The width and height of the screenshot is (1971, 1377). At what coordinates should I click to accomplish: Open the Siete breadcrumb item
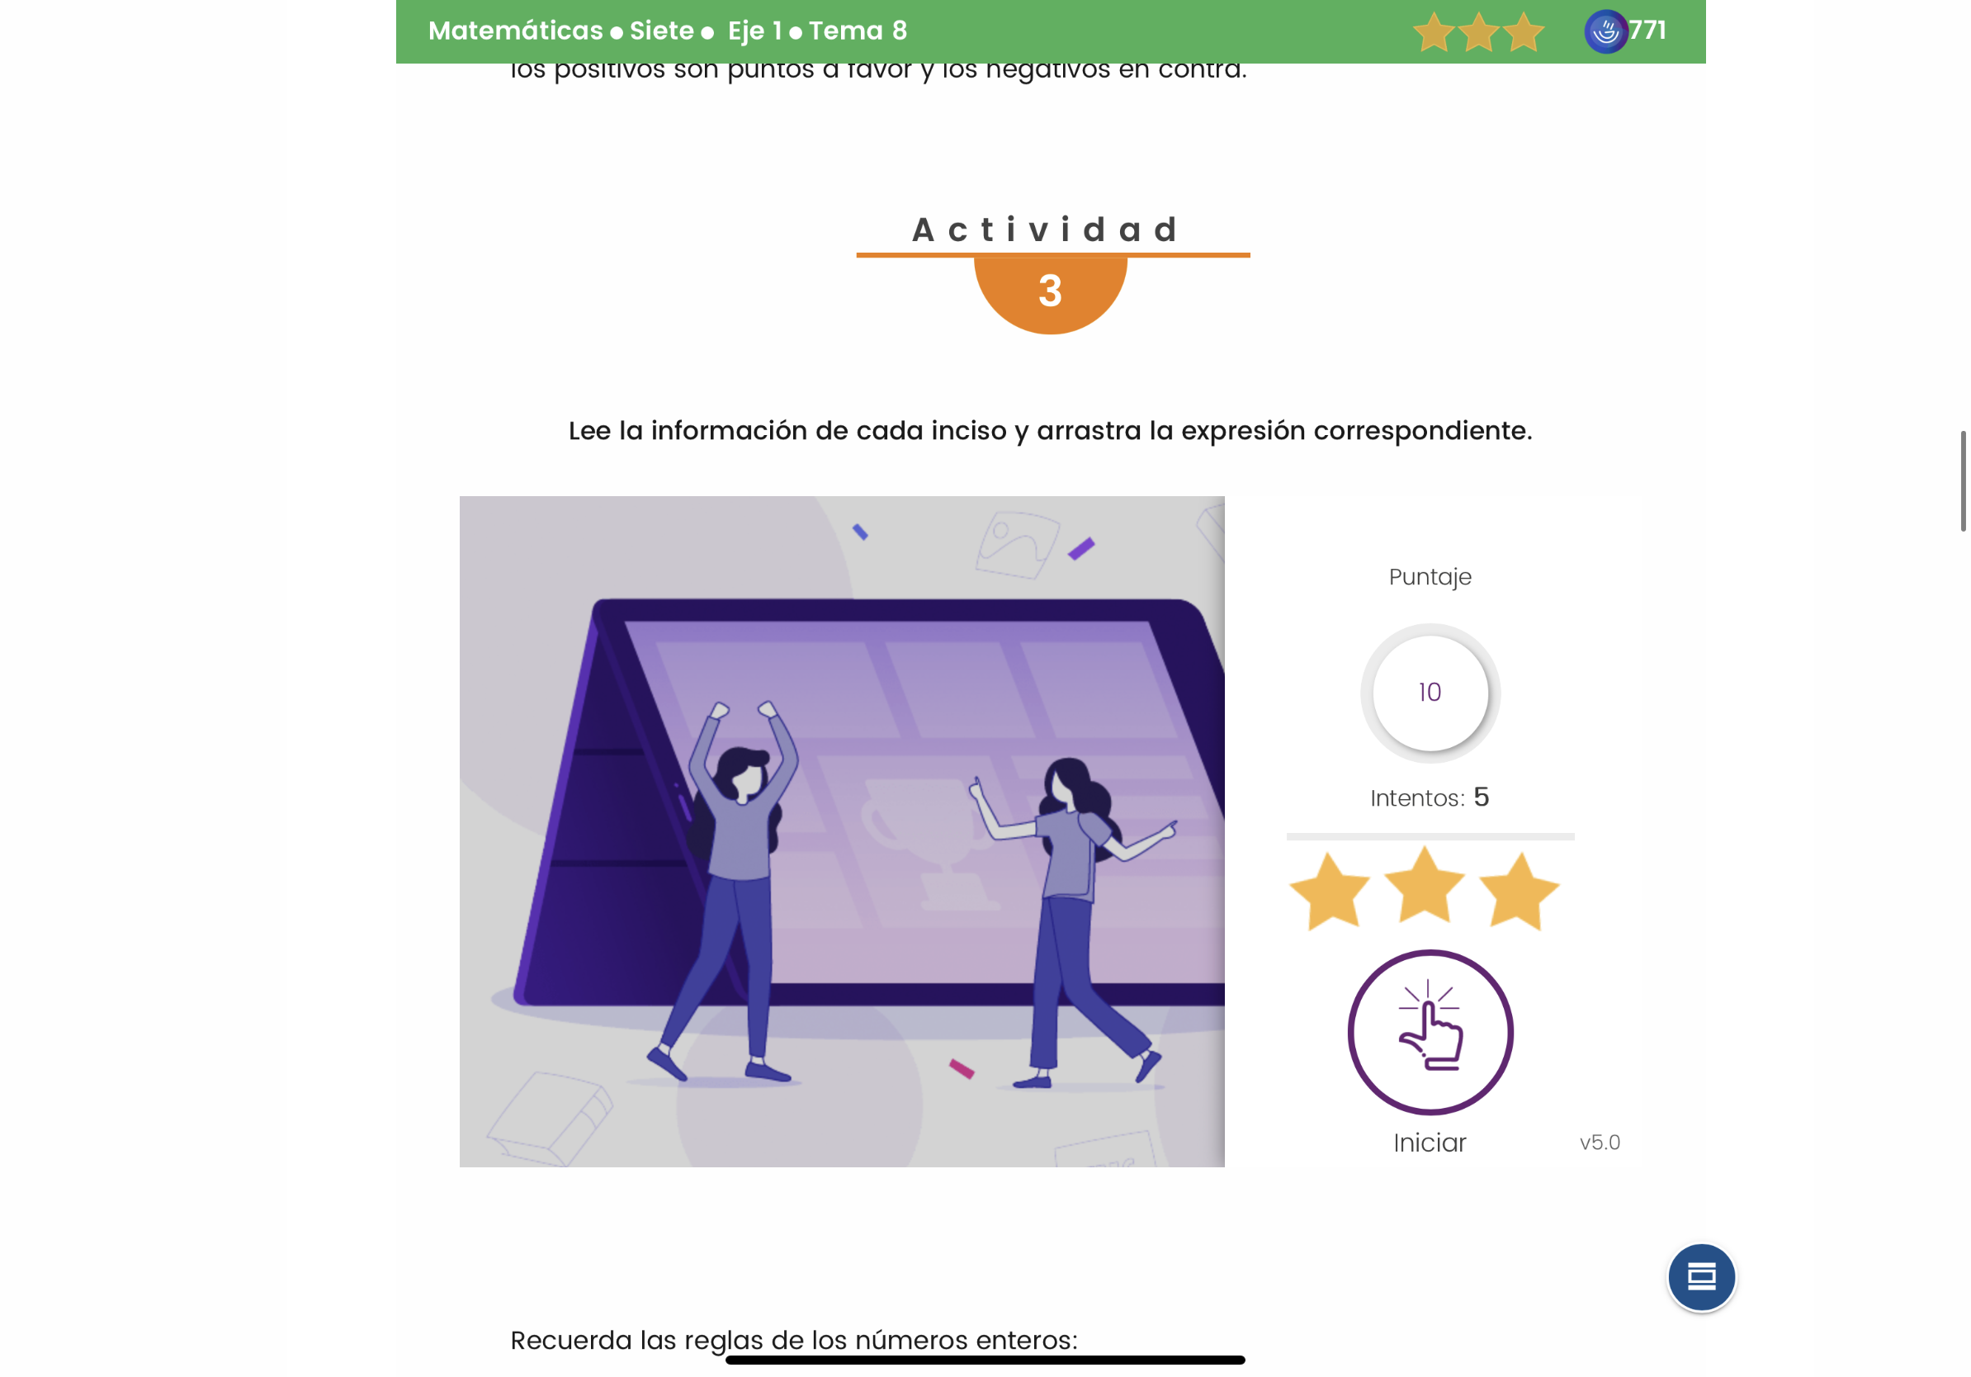click(x=662, y=31)
